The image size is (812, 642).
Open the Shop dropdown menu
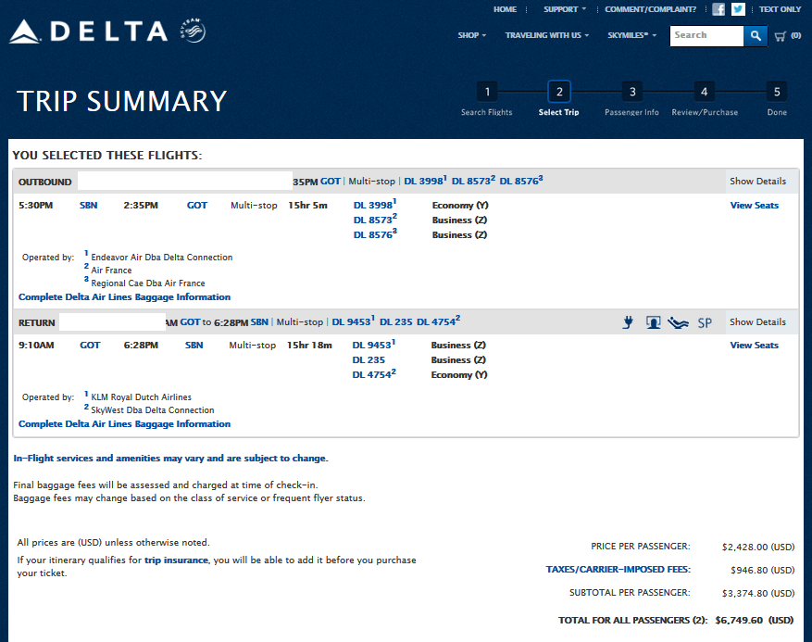472,35
